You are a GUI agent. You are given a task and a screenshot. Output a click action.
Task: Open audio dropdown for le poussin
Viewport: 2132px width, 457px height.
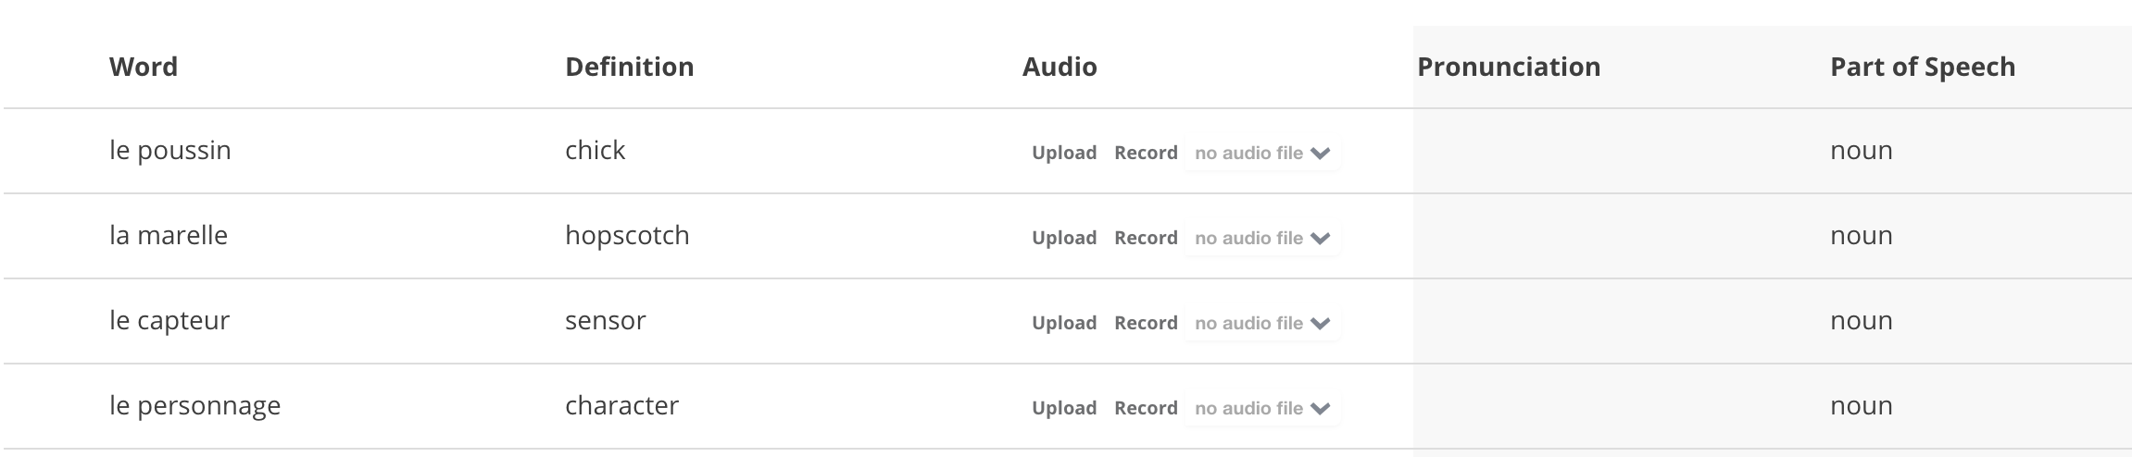[1261, 154]
